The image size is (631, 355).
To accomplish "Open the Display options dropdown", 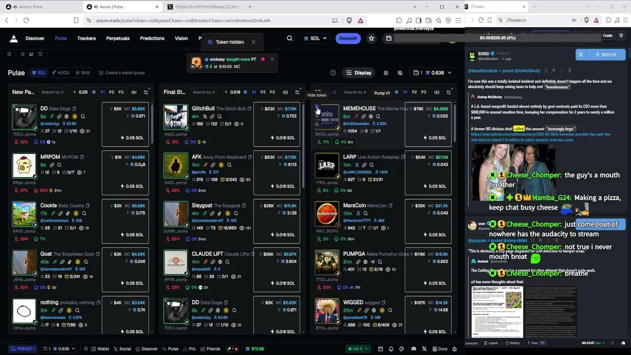I will point(359,73).
